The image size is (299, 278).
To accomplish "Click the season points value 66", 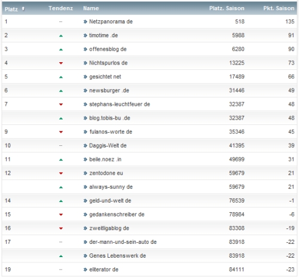I will [291, 77].
